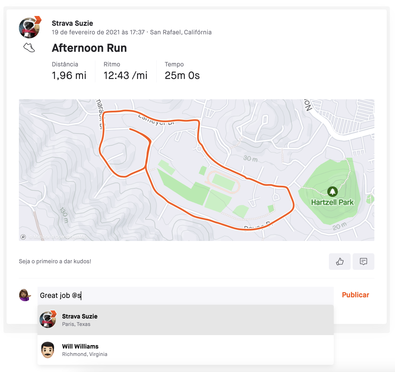This screenshot has height=372, width=395.
Task: Click Will Williams' avatar in suggestions
Action: 48,350
